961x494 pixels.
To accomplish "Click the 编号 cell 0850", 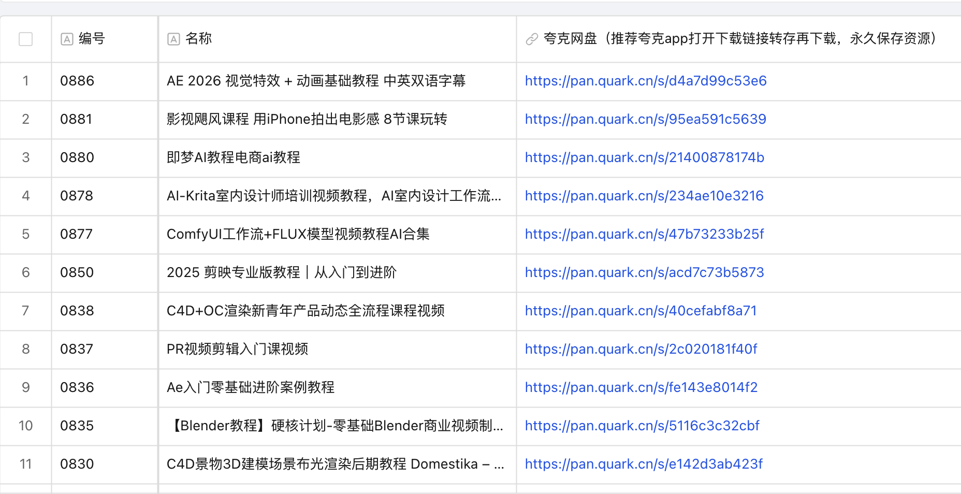I will pyautogui.click(x=105, y=273).
